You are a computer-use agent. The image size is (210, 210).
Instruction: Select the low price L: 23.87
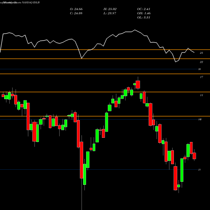110,13
